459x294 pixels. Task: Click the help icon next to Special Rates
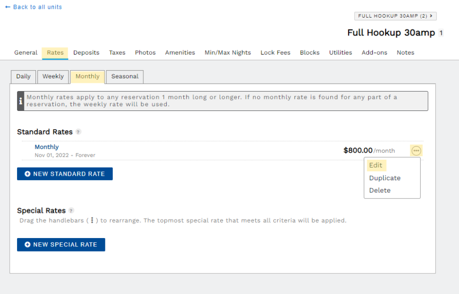(x=71, y=211)
